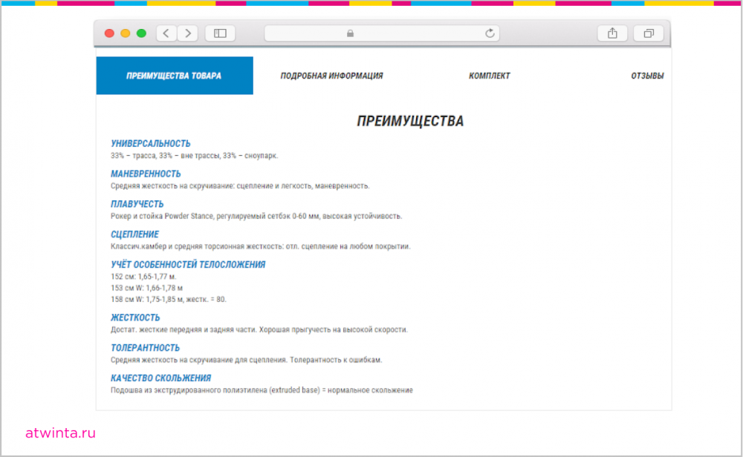743x457 pixels.
Task: Click the line '153 см W: 1,66-1,78 м'
Action: (147, 288)
